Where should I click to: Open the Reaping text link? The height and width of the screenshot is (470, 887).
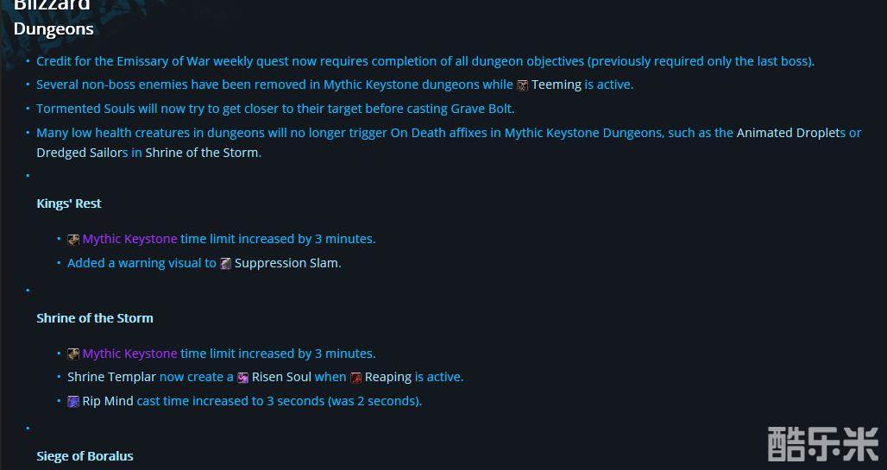coord(387,377)
